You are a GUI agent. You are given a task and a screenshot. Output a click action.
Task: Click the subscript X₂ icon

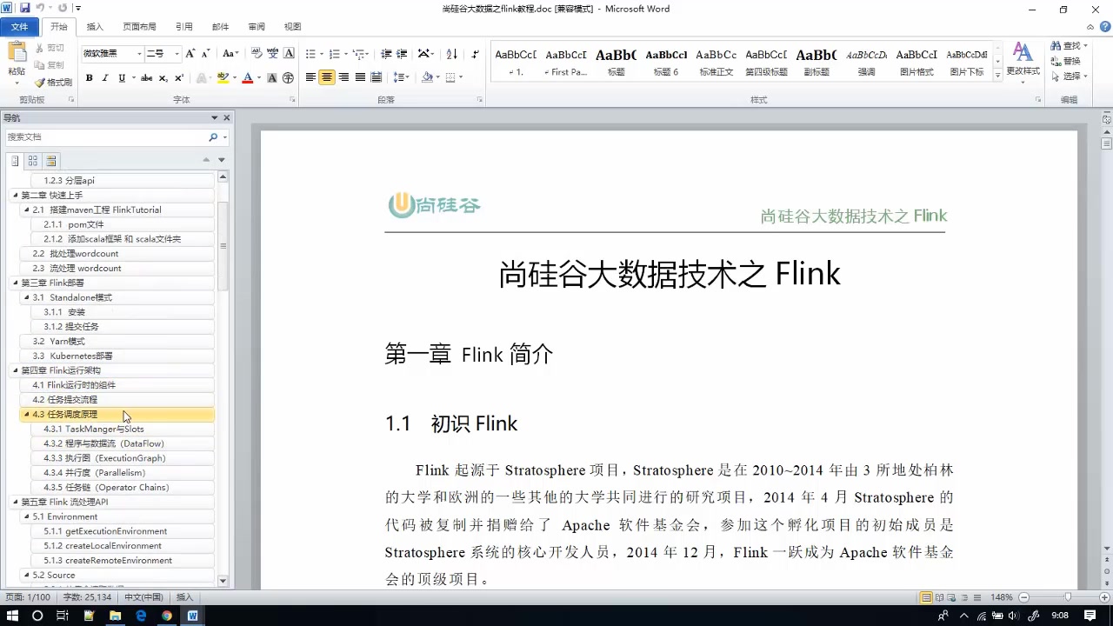tap(163, 78)
